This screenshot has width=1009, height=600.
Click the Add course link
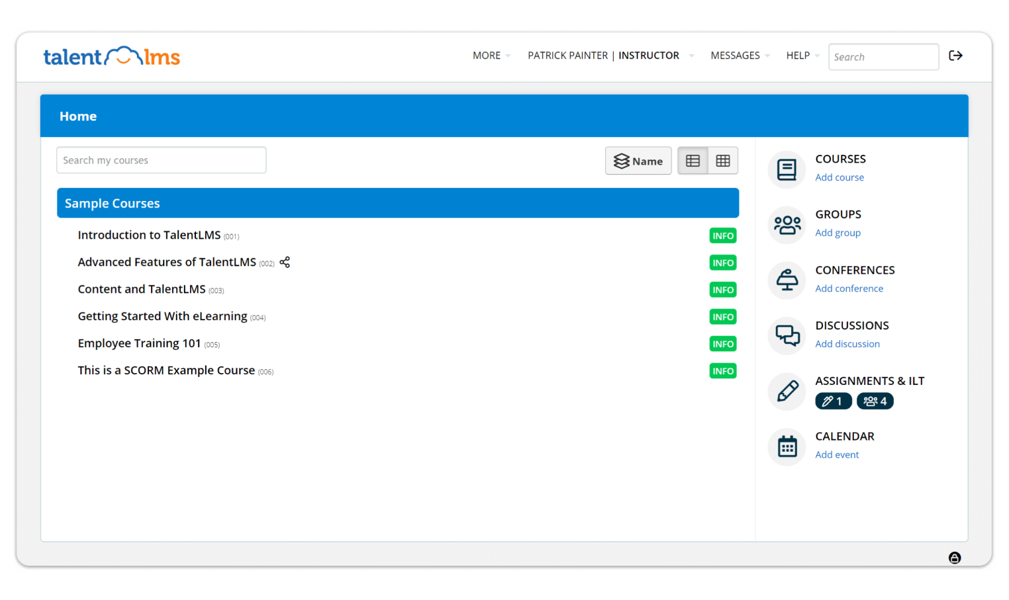(x=840, y=177)
